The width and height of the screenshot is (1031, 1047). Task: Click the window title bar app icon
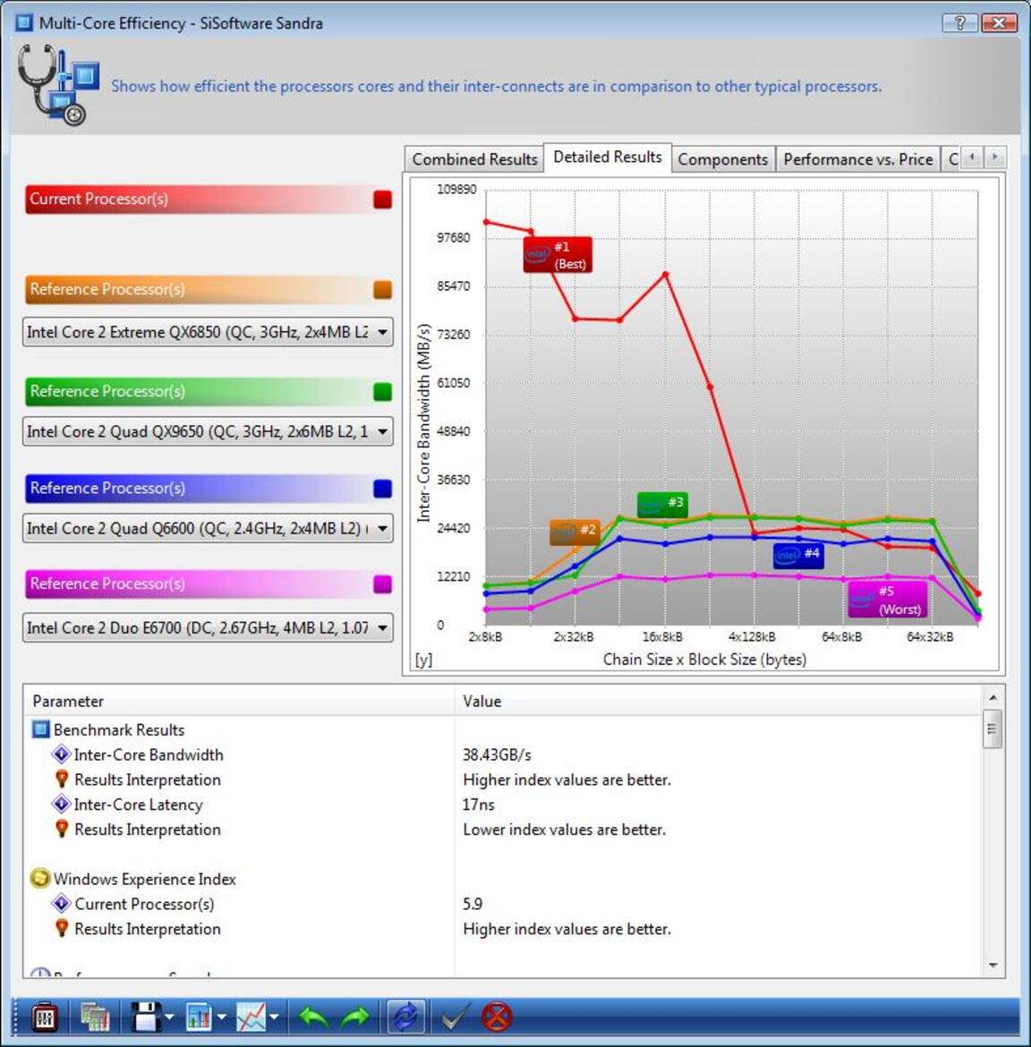25,22
